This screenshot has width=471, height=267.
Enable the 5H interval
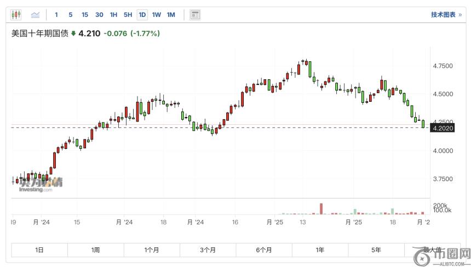point(128,15)
